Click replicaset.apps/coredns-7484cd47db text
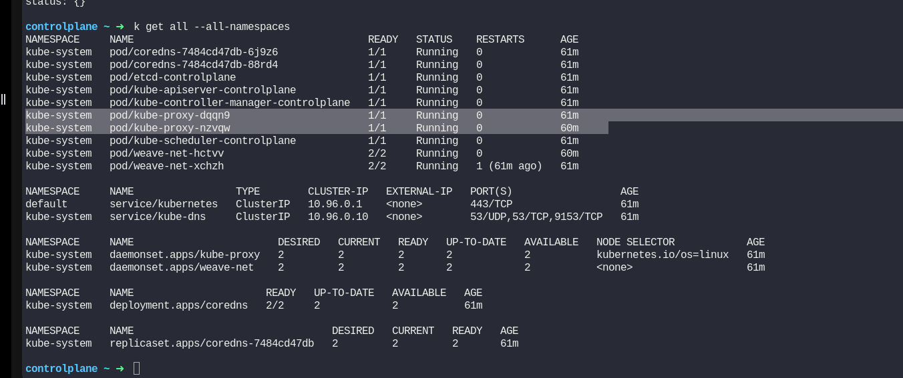 pyautogui.click(x=212, y=343)
